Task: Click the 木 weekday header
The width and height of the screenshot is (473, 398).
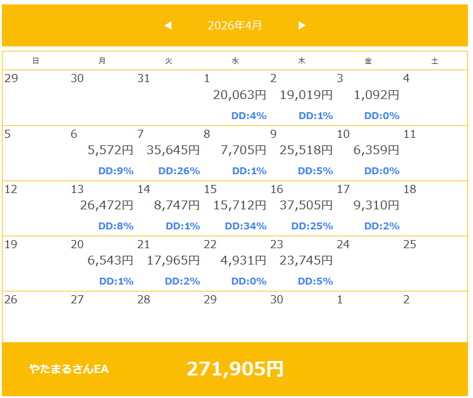Action: click(302, 61)
